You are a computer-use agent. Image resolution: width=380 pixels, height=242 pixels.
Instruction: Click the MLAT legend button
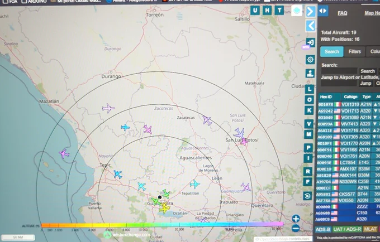click(x=370, y=229)
